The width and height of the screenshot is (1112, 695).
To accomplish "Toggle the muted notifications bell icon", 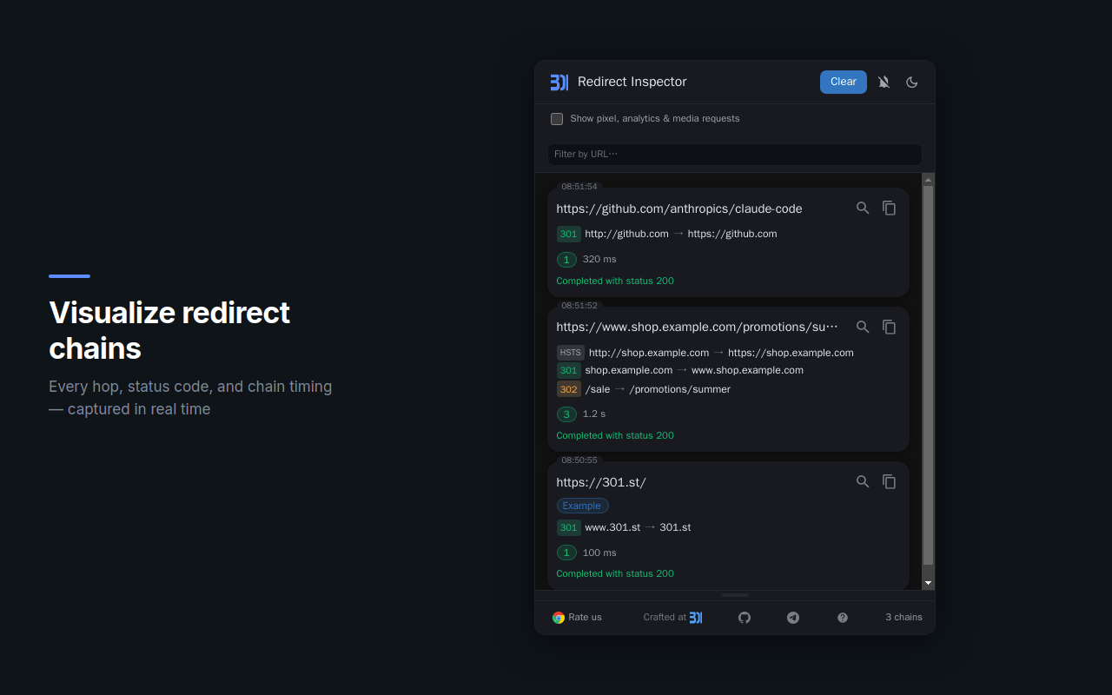I will click(x=884, y=83).
